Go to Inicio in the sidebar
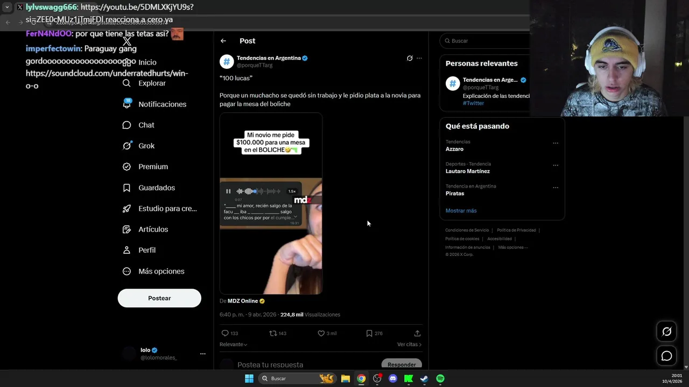 click(x=141, y=62)
